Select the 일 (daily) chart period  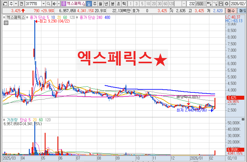(89, 4)
